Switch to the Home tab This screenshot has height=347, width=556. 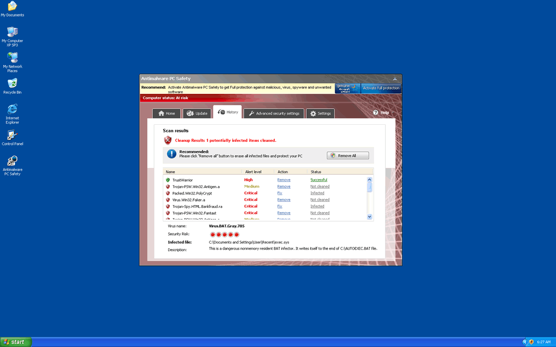[x=166, y=114]
